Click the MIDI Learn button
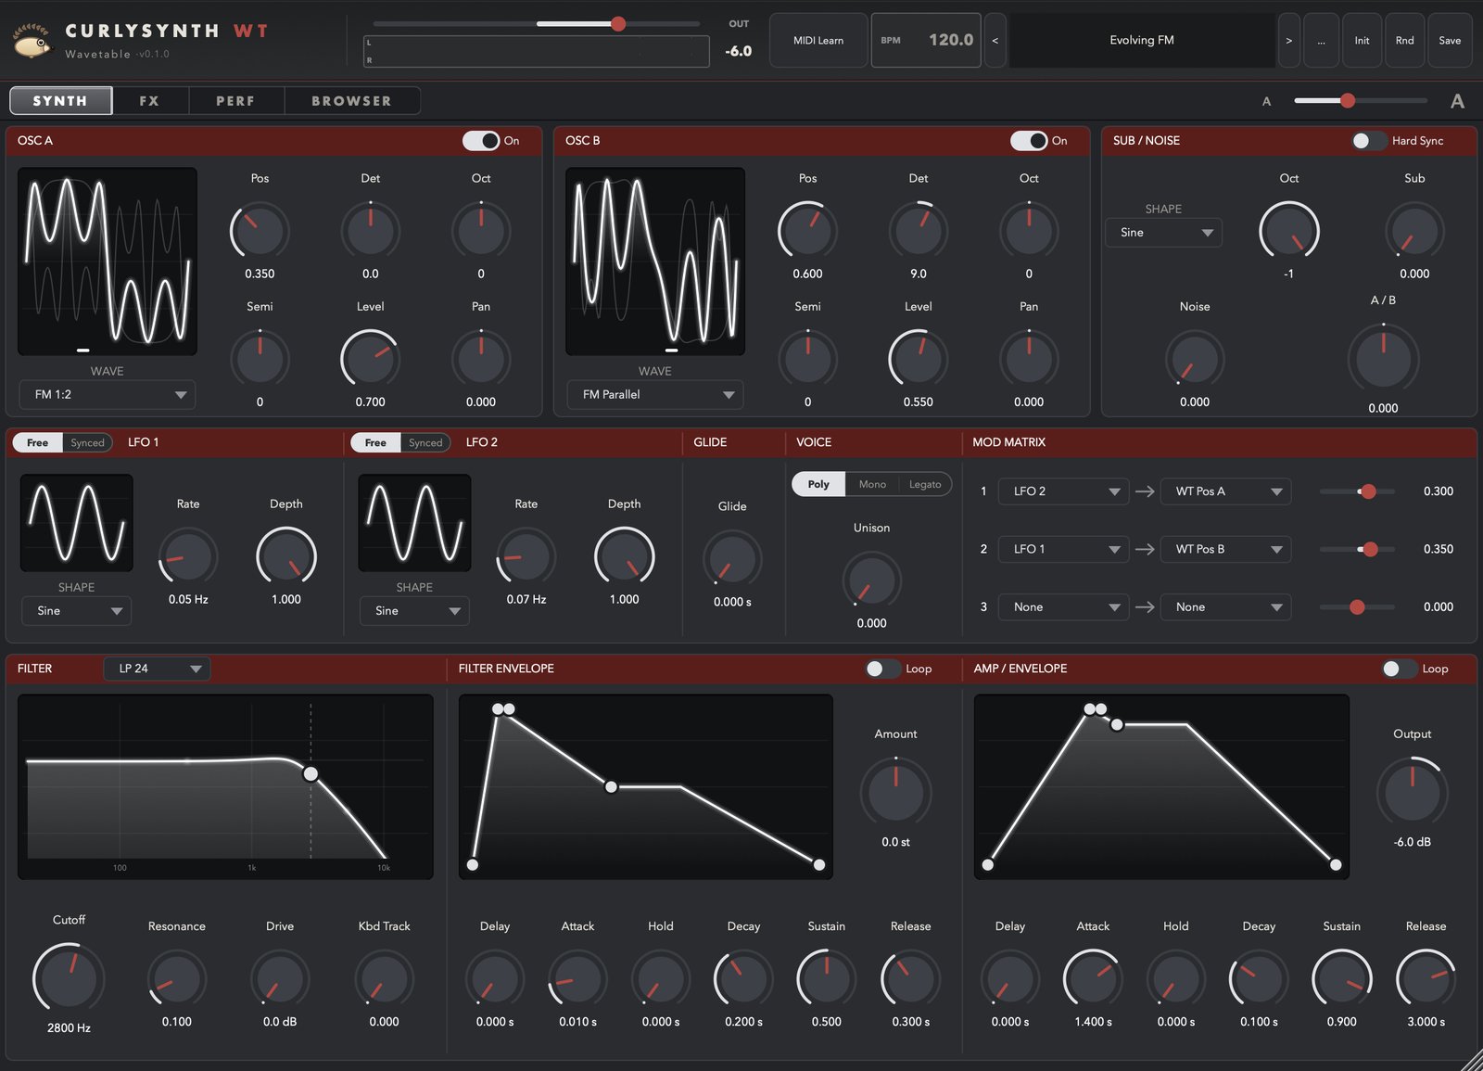 click(818, 40)
